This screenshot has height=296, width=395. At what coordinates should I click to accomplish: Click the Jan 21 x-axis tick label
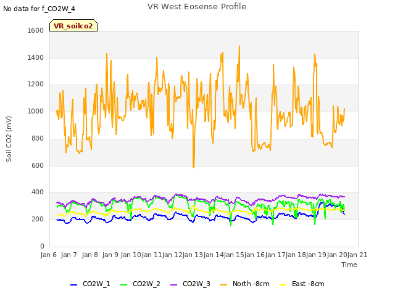pos(357,255)
